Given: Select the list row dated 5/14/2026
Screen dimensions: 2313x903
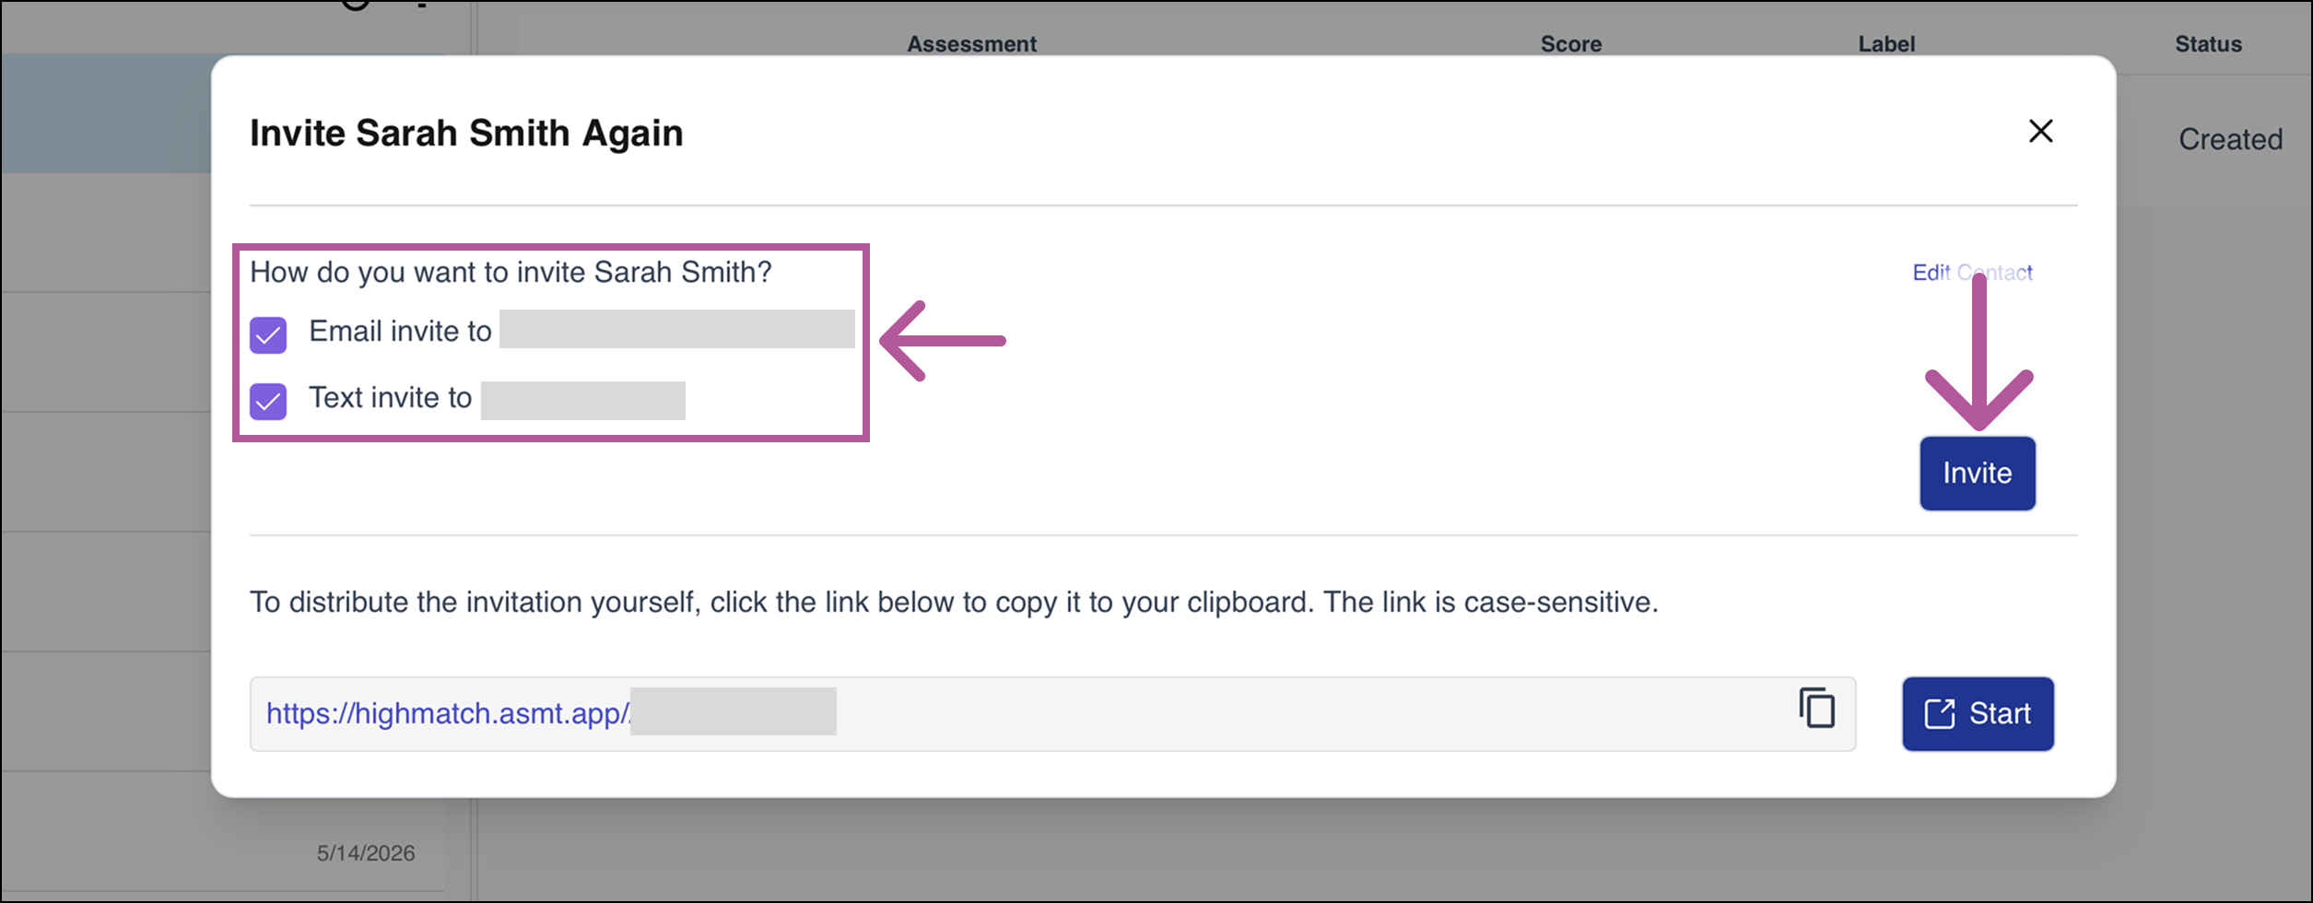Looking at the screenshot, I should click(x=222, y=832).
